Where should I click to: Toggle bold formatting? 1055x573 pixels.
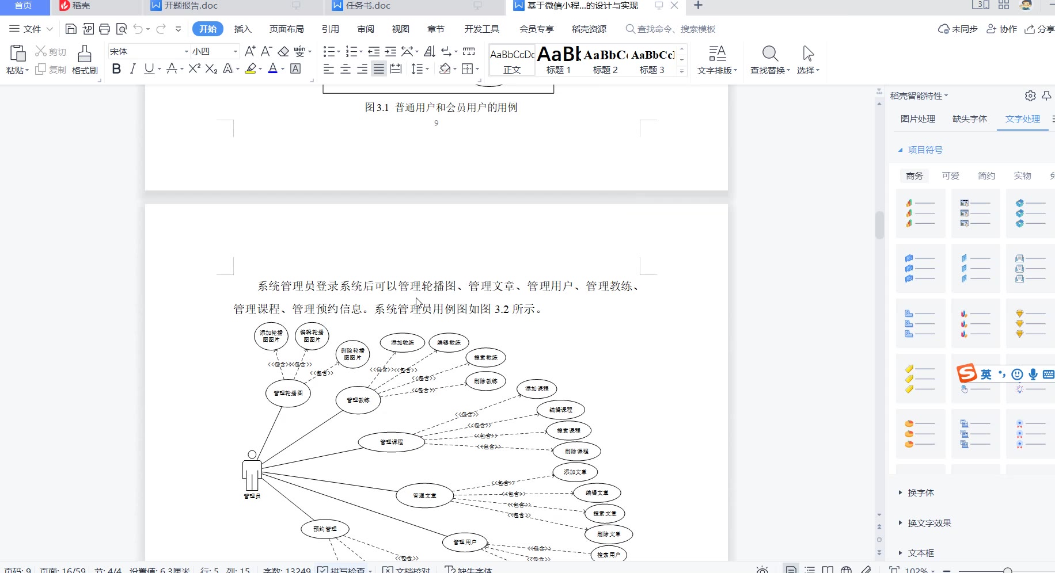(116, 69)
